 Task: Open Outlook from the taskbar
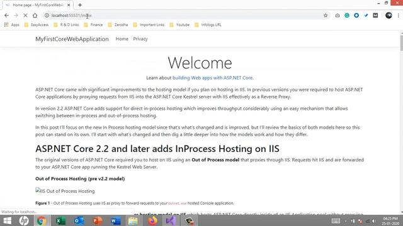[79, 220]
